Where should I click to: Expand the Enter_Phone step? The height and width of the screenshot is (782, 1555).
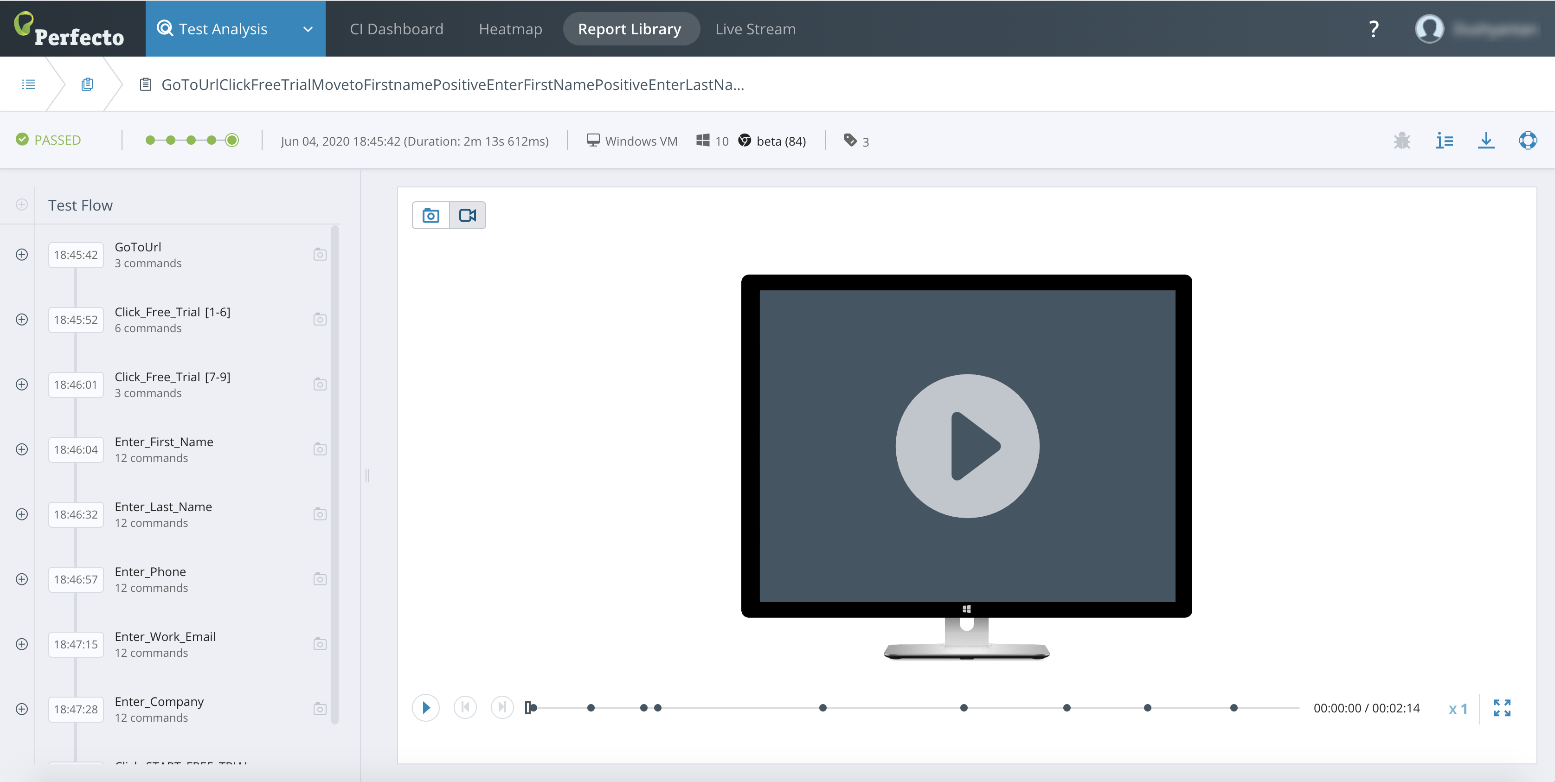22,579
